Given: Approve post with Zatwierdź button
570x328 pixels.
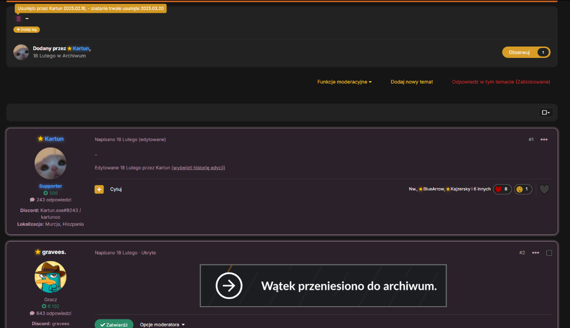Looking at the screenshot, I should pyautogui.click(x=114, y=325).
